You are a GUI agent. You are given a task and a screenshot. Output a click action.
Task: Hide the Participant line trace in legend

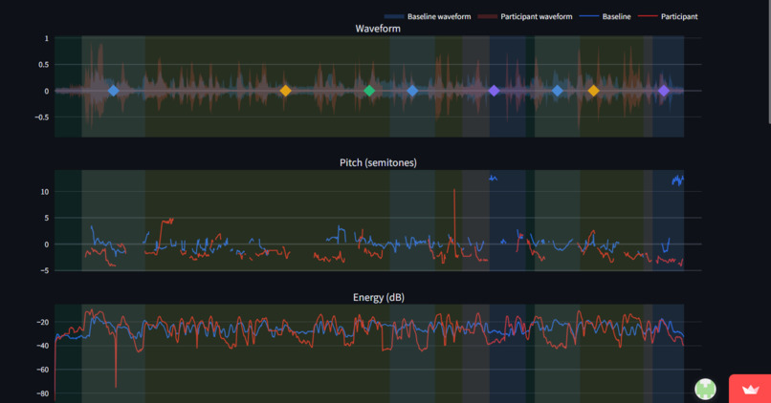[x=668, y=16]
